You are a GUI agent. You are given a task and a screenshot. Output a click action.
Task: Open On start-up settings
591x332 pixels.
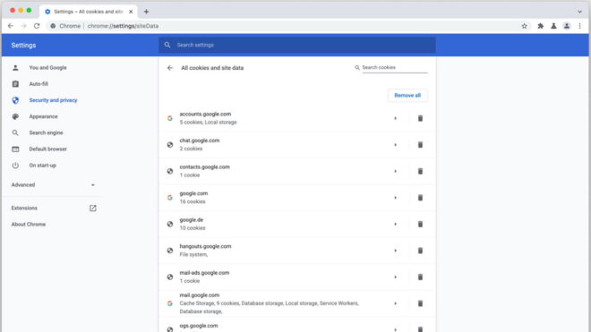(43, 166)
